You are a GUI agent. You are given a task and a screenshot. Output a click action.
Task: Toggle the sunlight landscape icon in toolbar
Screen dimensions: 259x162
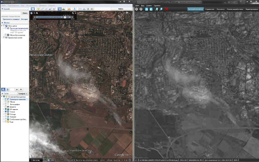[64, 9]
